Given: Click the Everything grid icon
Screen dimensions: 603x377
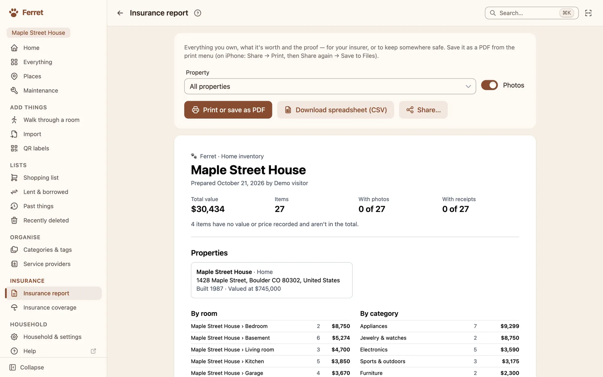Looking at the screenshot, I should (14, 62).
